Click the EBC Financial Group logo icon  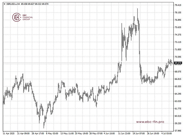pyautogui.click(x=16, y=17)
